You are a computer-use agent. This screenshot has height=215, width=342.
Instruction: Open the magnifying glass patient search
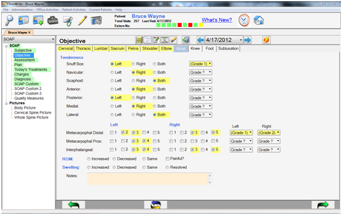click(x=9, y=21)
